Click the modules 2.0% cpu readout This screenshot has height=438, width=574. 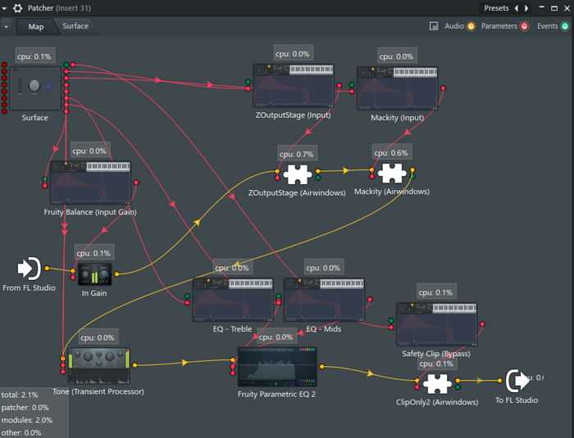[27, 420]
